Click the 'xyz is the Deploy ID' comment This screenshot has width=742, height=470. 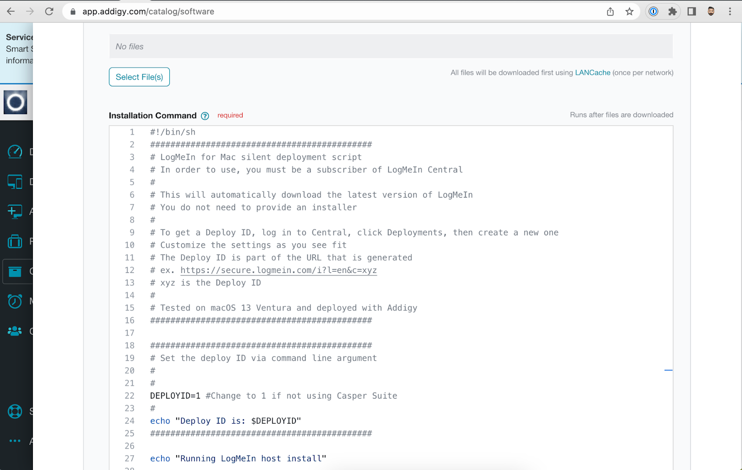click(x=205, y=283)
